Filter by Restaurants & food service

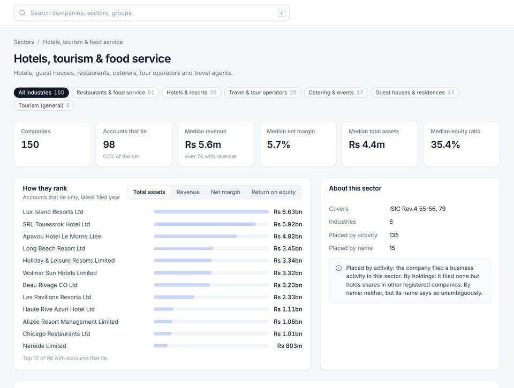tap(115, 93)
